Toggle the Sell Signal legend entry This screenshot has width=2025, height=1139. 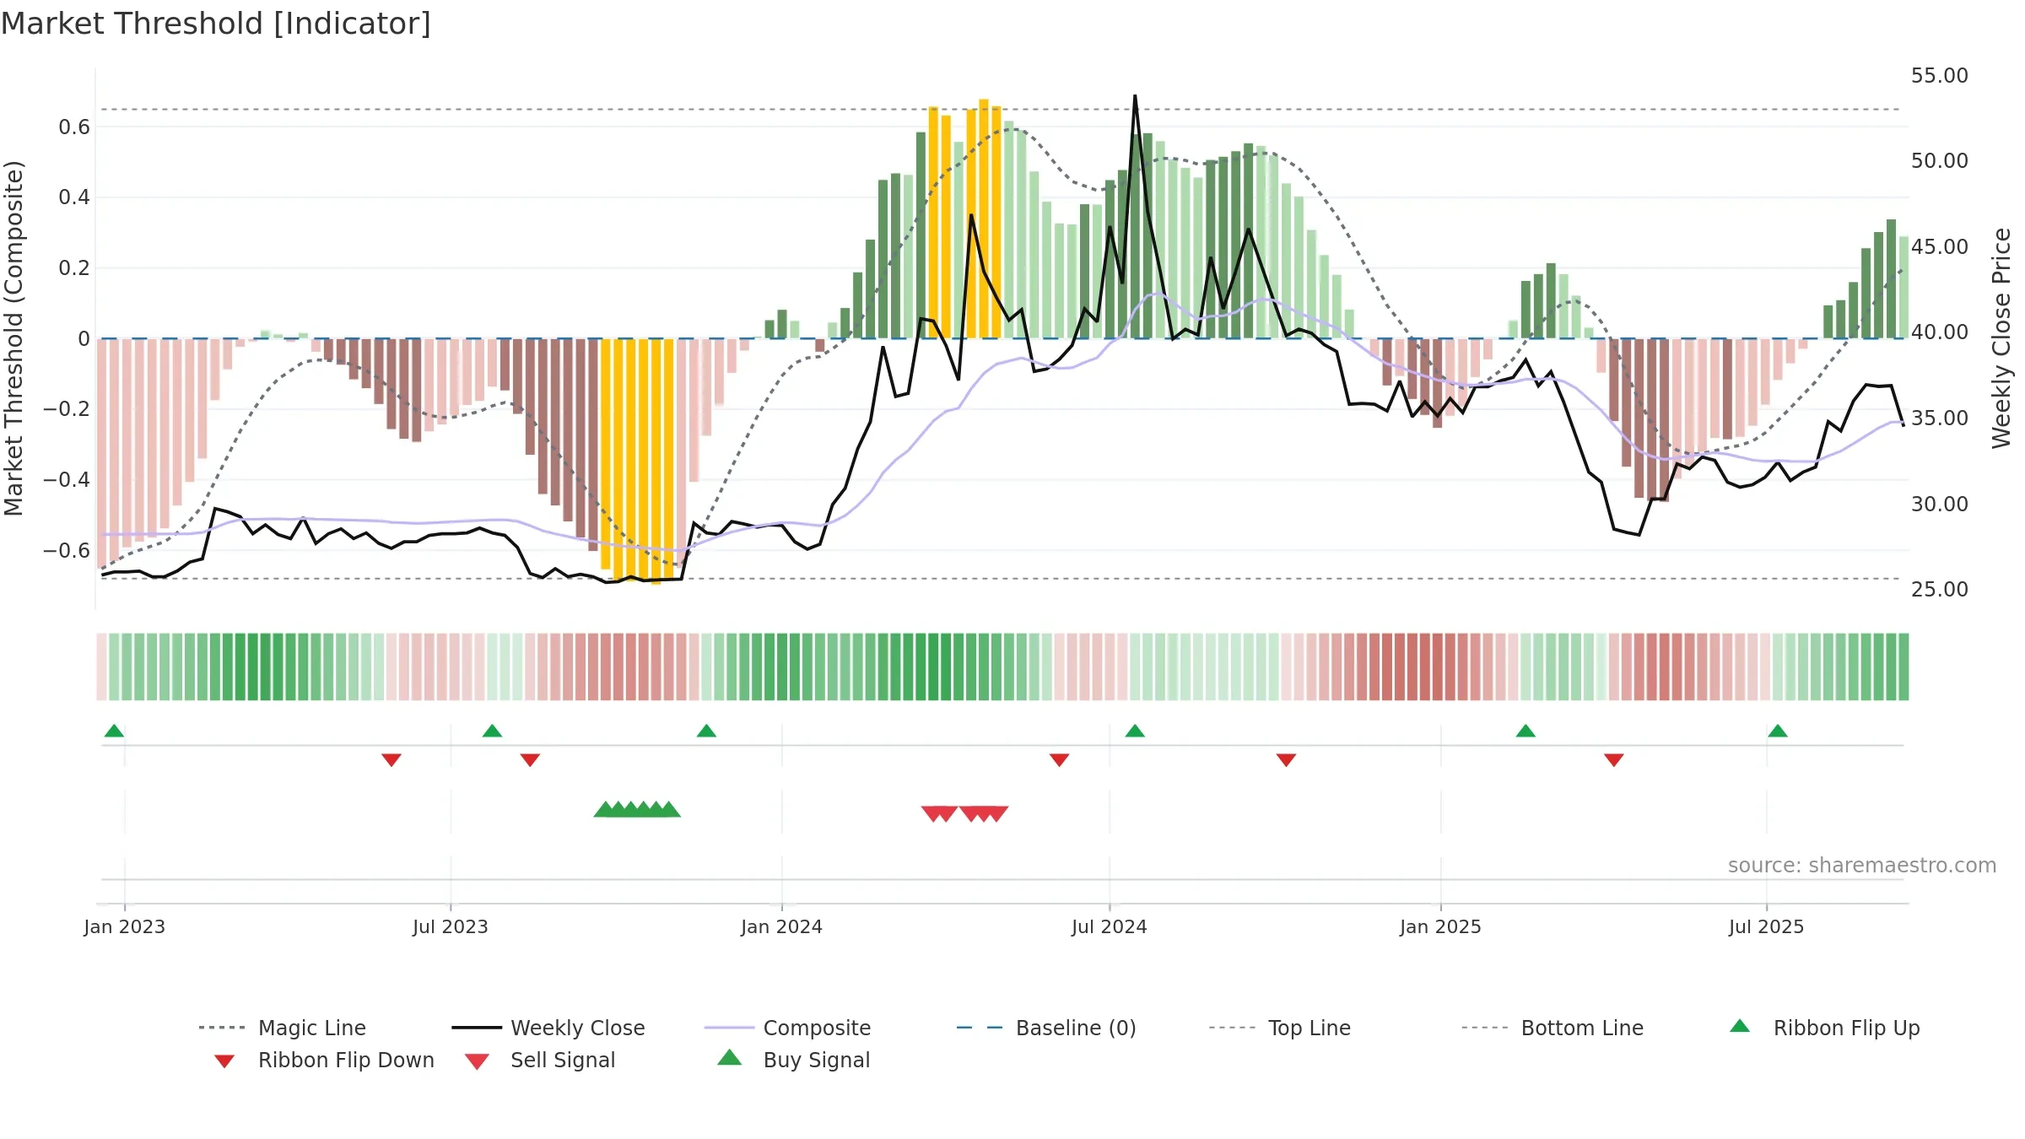540,1060
